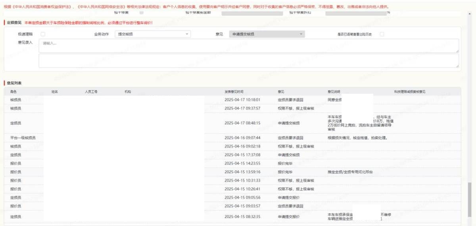Viewport: 476px width, 226px height.
Task: Click the 根据损失情况，核定残值，拍卖处理 description cell
Action: (x=357, y=138)
